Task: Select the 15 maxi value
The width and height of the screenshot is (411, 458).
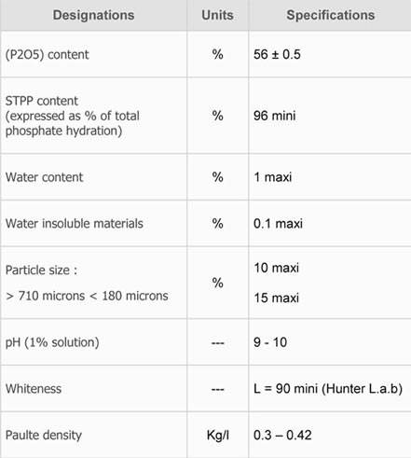Action: click(277, 298)
